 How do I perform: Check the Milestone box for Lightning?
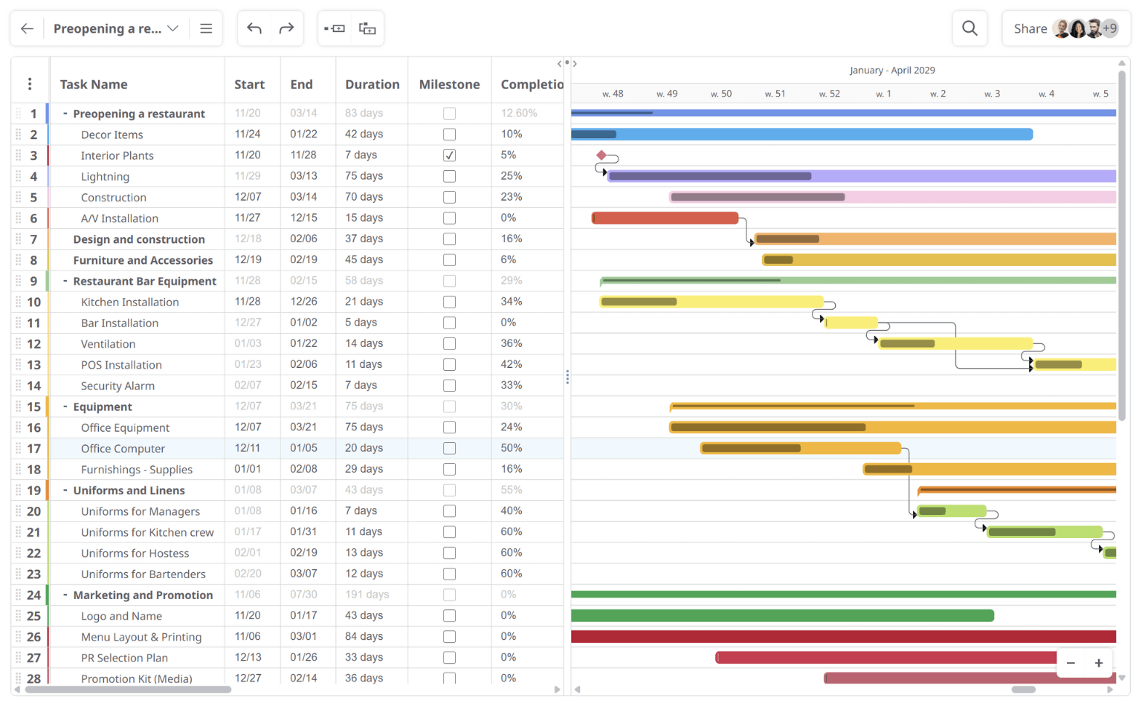click(449, 176)
